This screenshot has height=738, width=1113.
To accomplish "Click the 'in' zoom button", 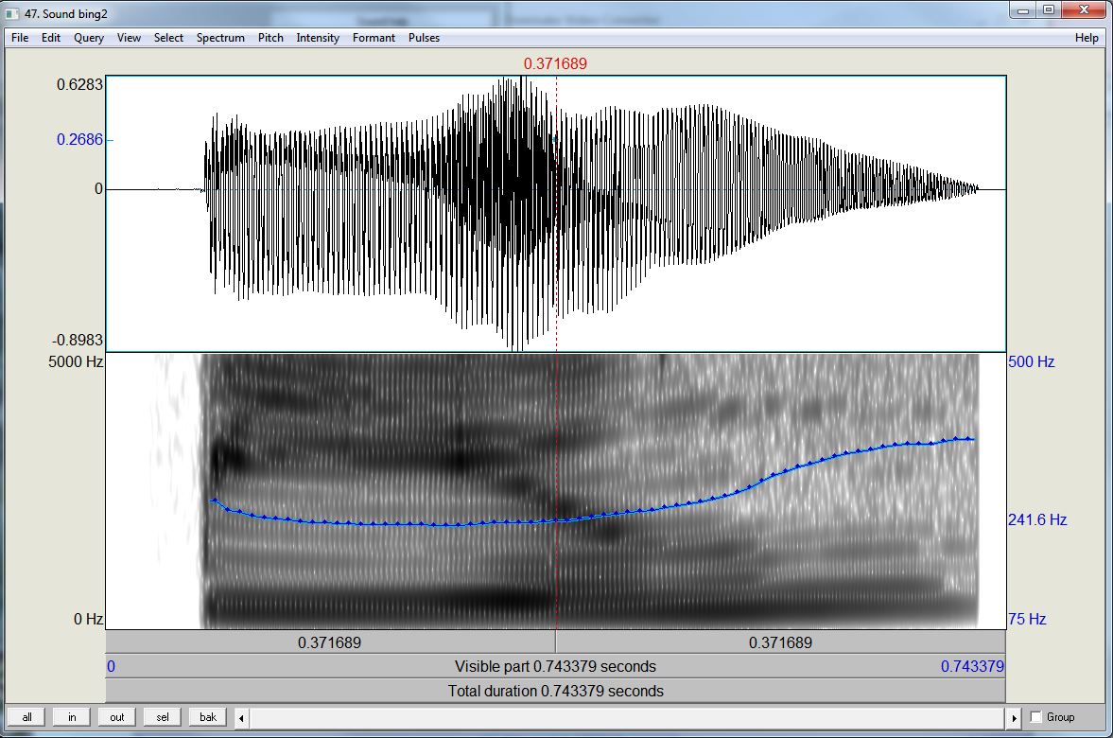I will 72,717.
